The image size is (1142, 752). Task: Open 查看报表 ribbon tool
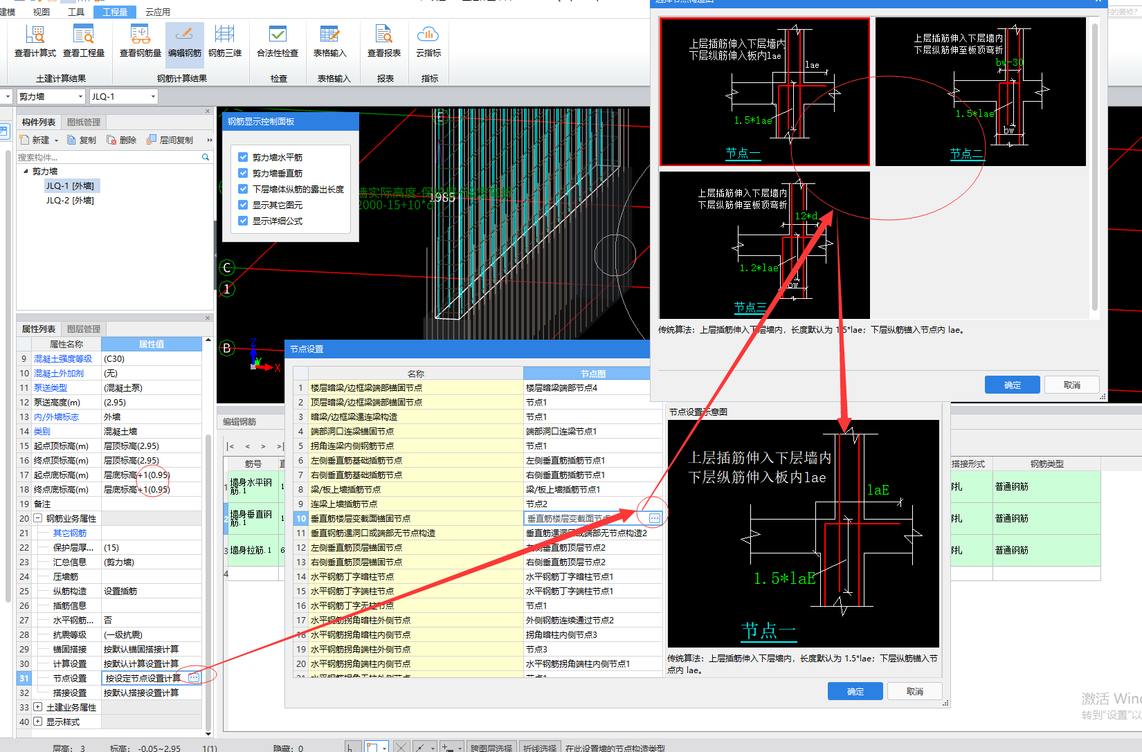(x=384, y=42)
